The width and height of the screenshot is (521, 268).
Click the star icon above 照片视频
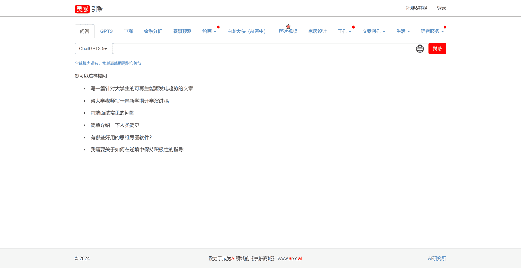pos(288,27)
